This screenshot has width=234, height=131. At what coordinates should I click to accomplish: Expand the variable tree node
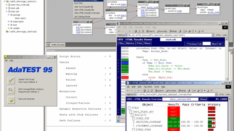(x=8, y=28)
